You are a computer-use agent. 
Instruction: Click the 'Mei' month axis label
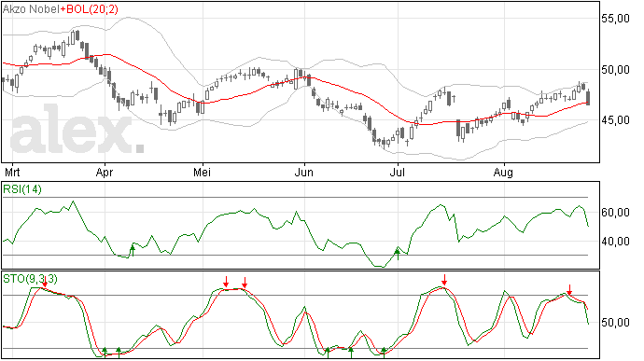pyautogui.click(x=202, y=172)
